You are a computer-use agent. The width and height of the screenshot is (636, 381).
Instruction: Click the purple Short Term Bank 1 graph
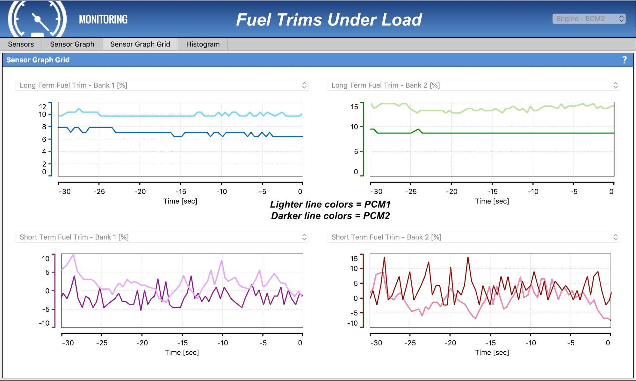182,290
